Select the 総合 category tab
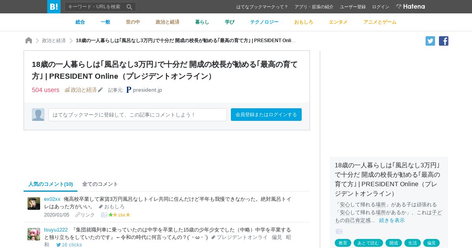Image resolution: width=472 pixels, height=248 pixels. tap(80, 22)
